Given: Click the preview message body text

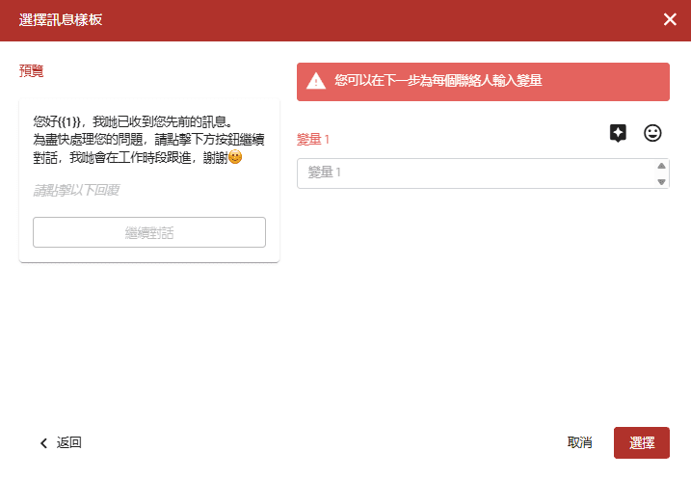Looking at the screenshot, I should 149,139.
